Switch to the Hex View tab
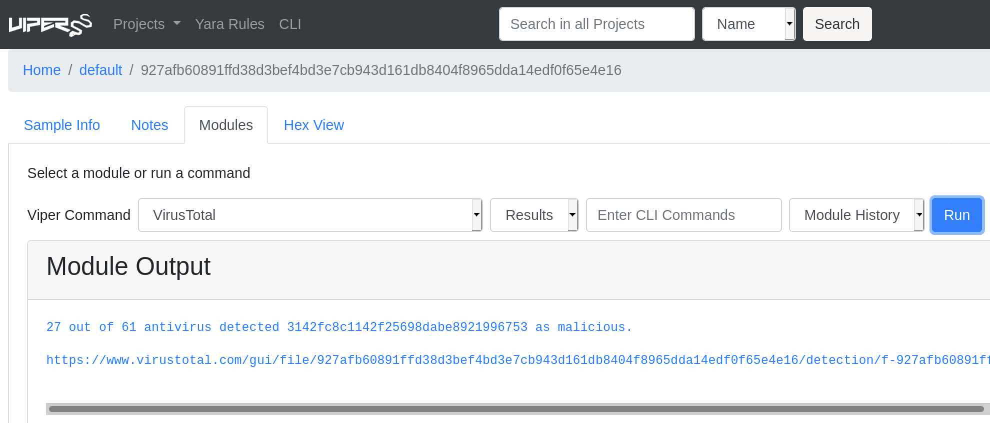 click(x=313, y=125)
